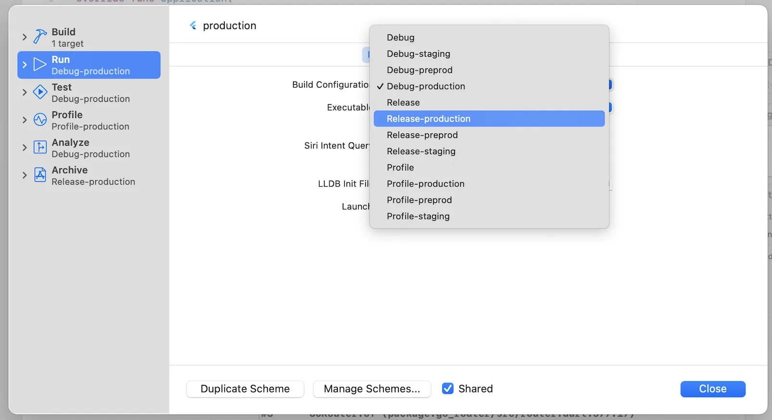Image resolution: width=772 pixels, height=420 pixels.
Task: Click the Flutter icon beside production
Action: (x=193, y=25)
